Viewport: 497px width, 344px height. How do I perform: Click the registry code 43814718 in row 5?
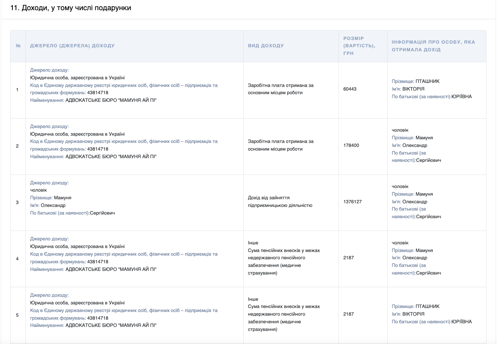[98, 318]
